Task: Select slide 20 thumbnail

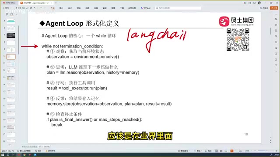Action: (11, 127)
